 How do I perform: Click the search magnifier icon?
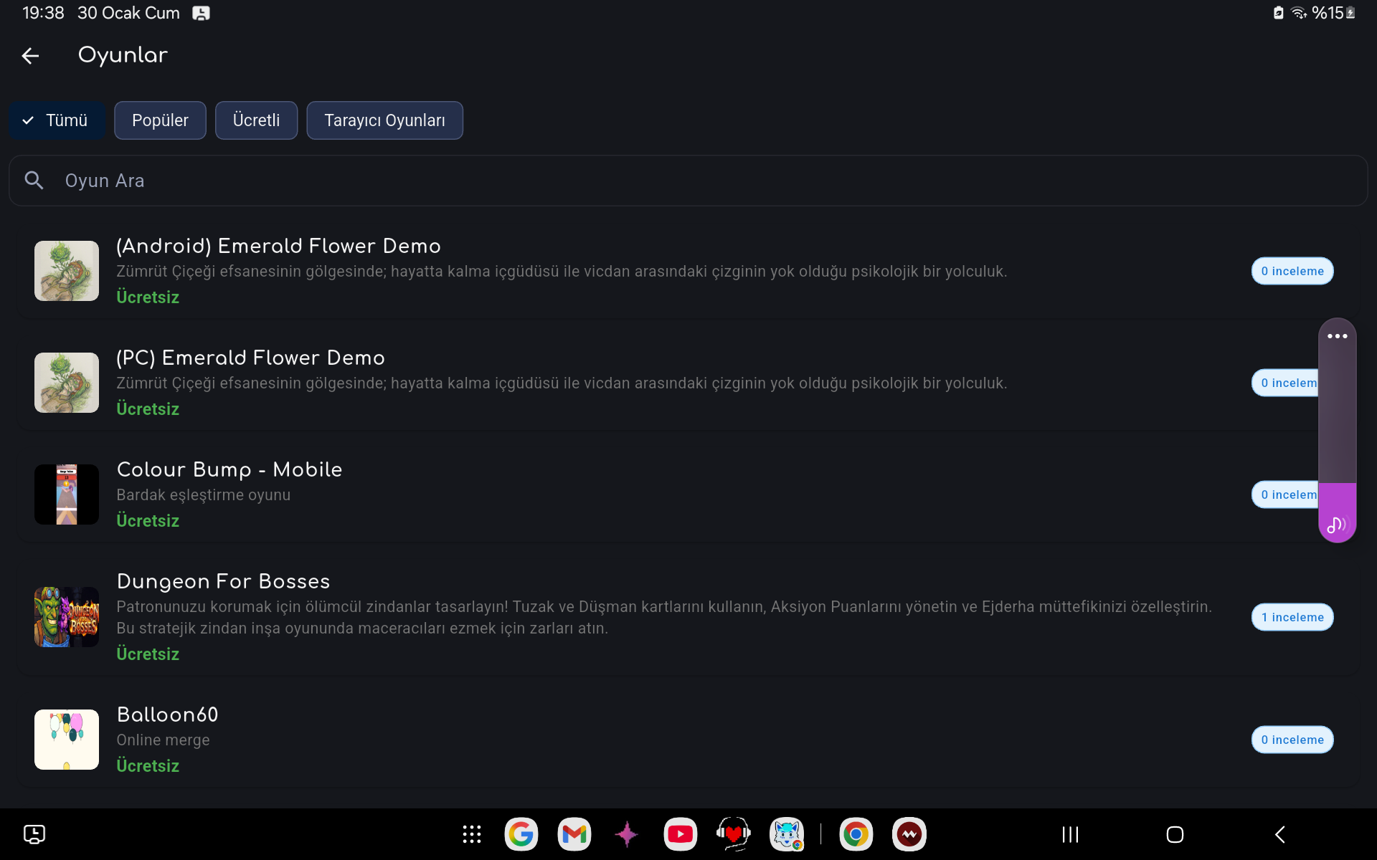coord(34,181)
